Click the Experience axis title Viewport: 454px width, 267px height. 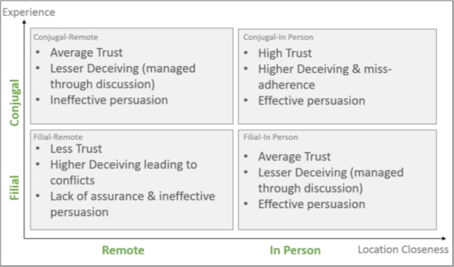click(29, 12)
